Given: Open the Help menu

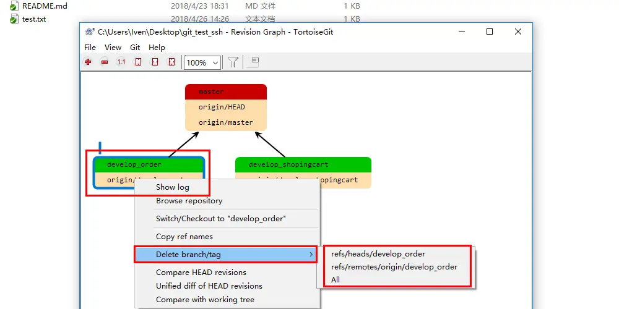Looking at the screenshot, I should pyautogui.click(x=157, y=48).
